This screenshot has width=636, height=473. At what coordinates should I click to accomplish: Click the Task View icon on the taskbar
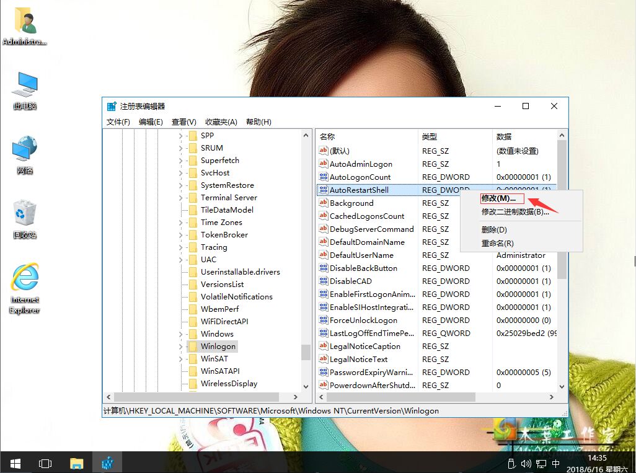tap(45, 462)
